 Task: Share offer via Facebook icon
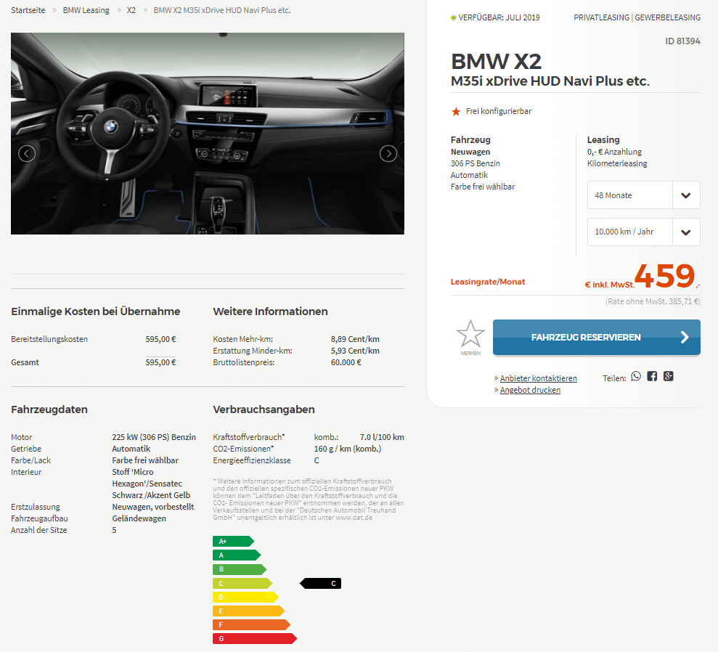tap(652, 376)
